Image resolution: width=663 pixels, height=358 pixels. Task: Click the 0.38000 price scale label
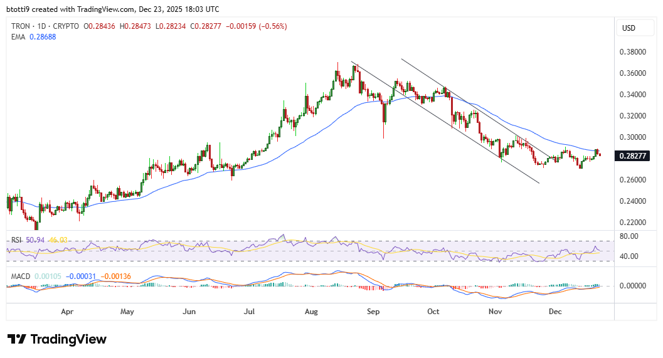634,52
